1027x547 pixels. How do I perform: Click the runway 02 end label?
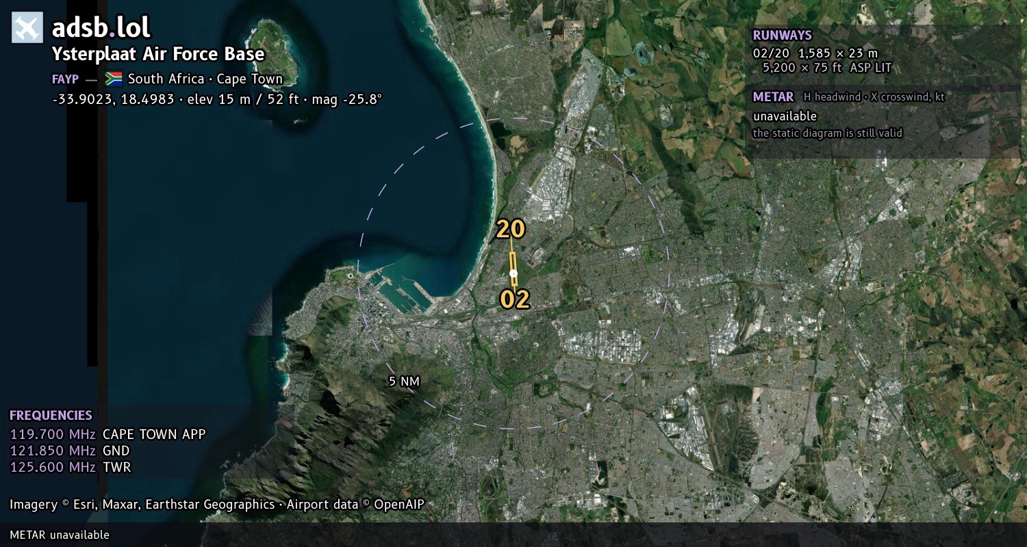(x=515, y=299)
